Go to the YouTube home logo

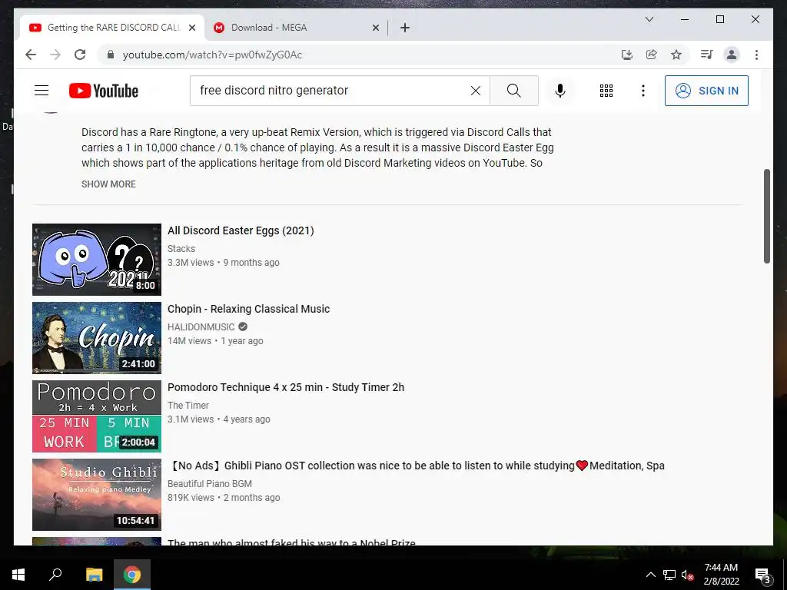click(x=104, y=91)
